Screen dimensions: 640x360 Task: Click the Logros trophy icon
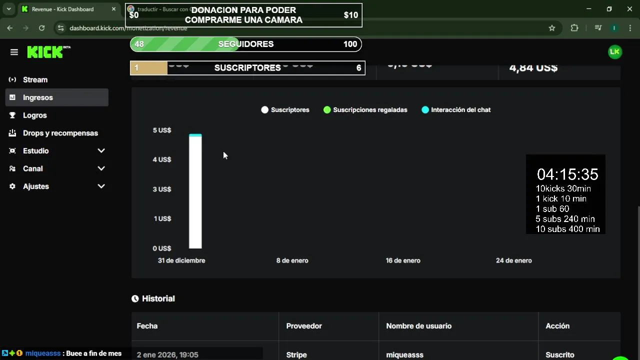(12, 115)
